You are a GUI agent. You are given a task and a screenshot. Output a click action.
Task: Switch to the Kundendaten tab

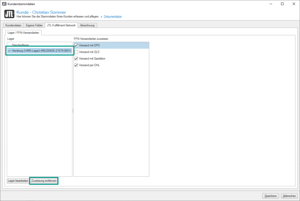(13, 26)
